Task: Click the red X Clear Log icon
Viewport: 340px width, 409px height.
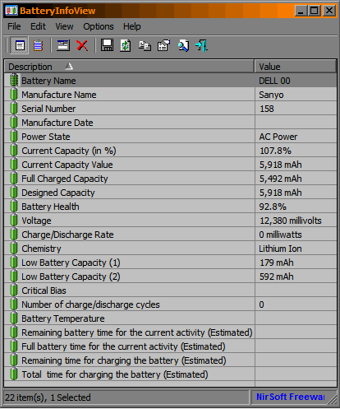Action: [82, 45]
